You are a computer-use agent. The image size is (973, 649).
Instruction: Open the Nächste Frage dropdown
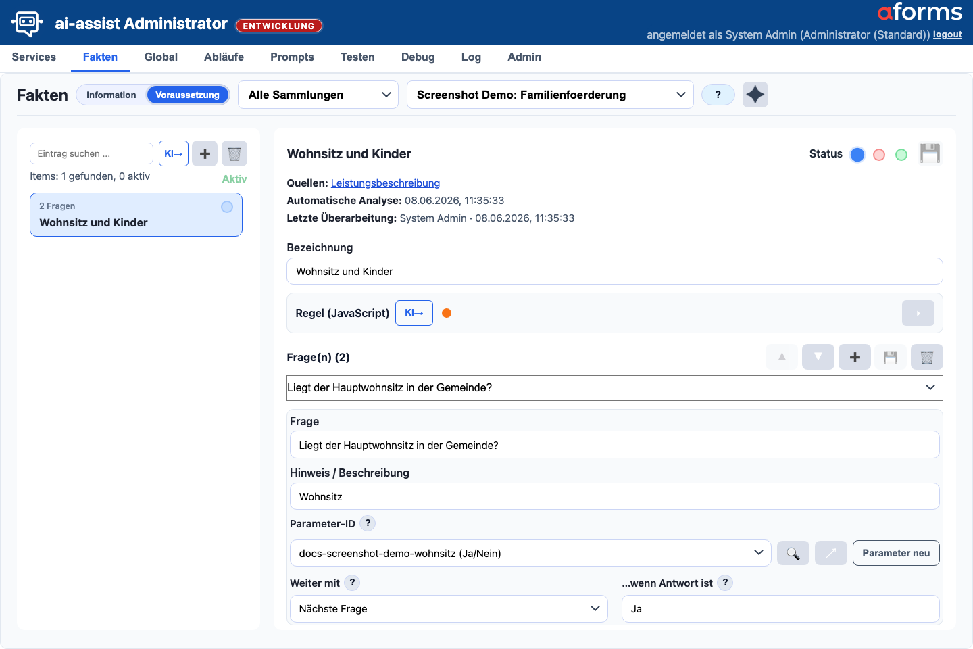point(449,608)
